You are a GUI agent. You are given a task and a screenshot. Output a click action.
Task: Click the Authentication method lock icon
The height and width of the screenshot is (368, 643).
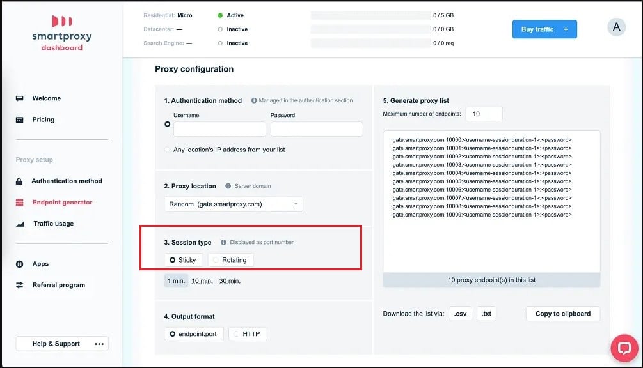coord(19,181)
